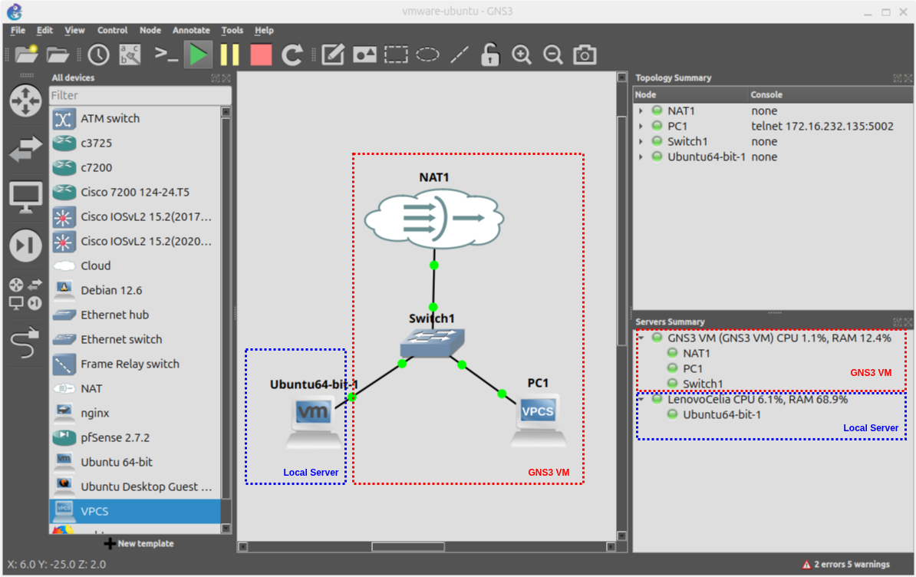Select the Add a note annotation tool
Screen dimensions: 916x577
click(x=332, y=54)
